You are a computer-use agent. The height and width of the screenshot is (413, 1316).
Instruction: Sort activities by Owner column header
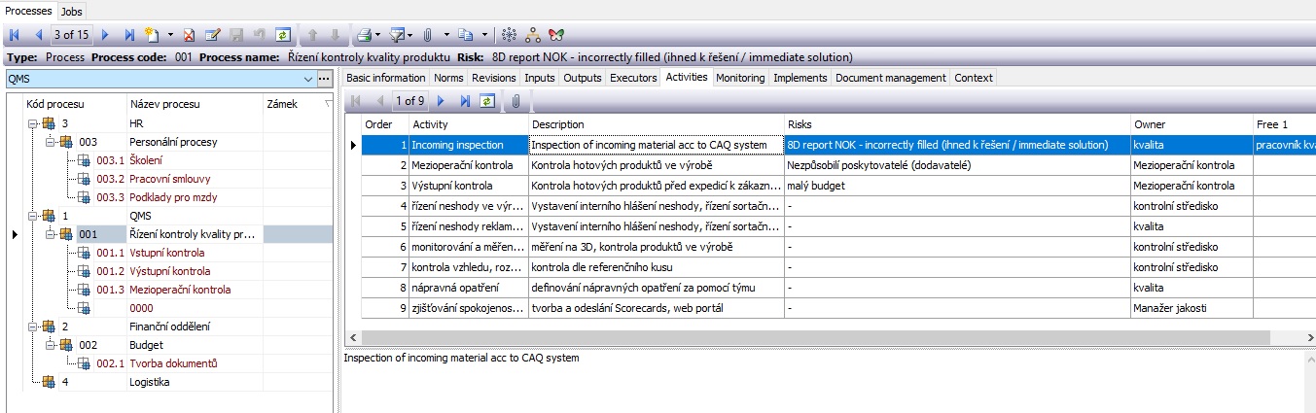[x=1192, y=124]
